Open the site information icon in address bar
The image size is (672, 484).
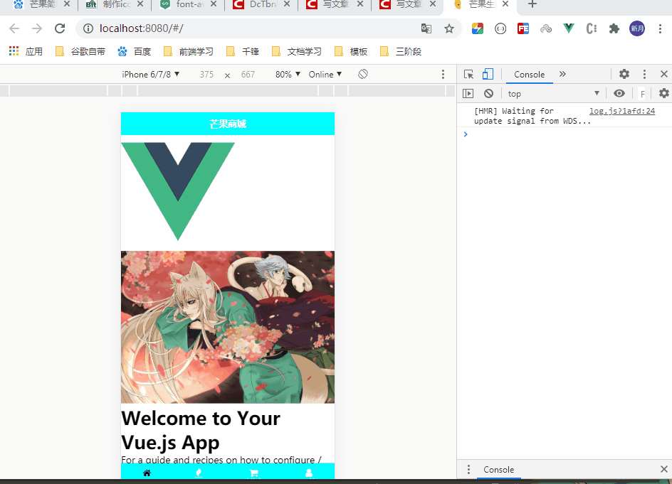click(x=88, y=28)
